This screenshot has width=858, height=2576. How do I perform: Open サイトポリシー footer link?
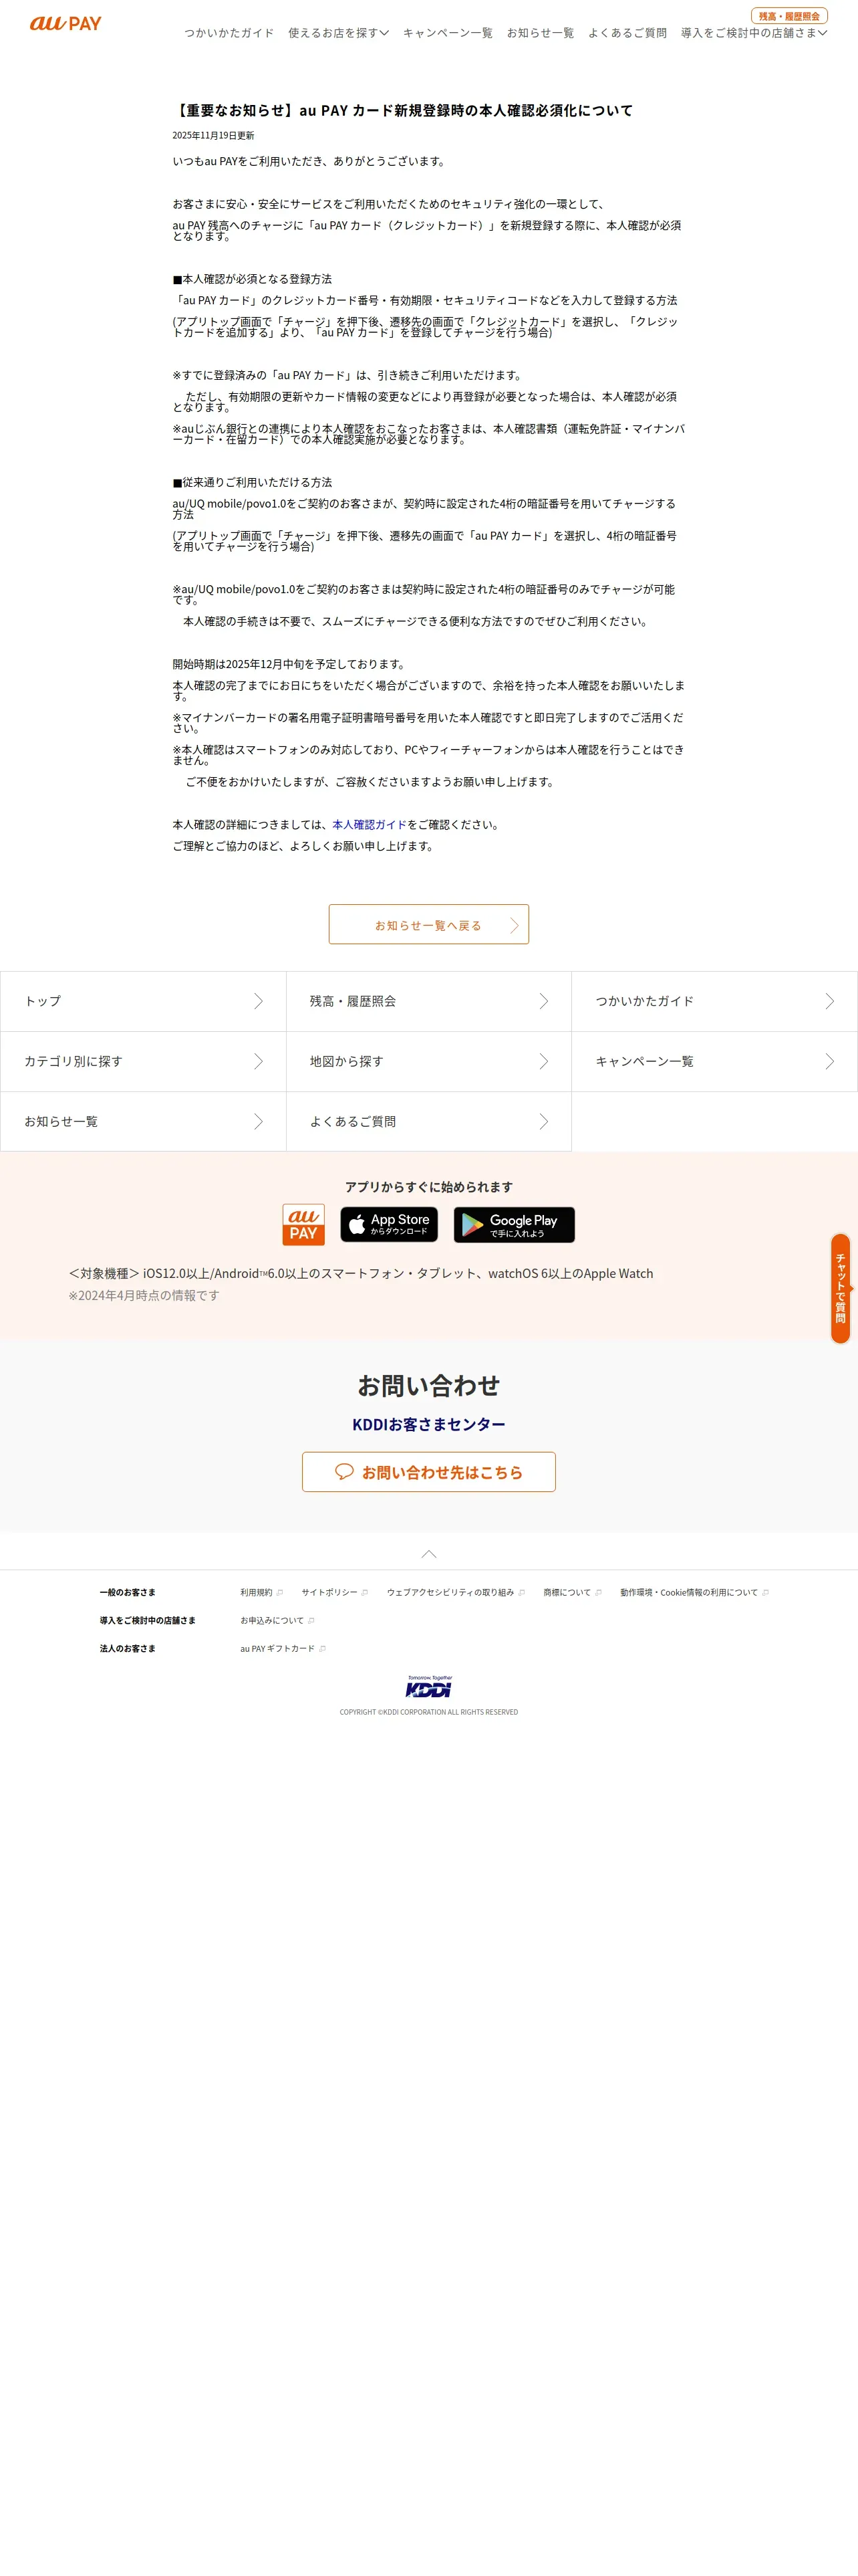tap(335, 1592)
